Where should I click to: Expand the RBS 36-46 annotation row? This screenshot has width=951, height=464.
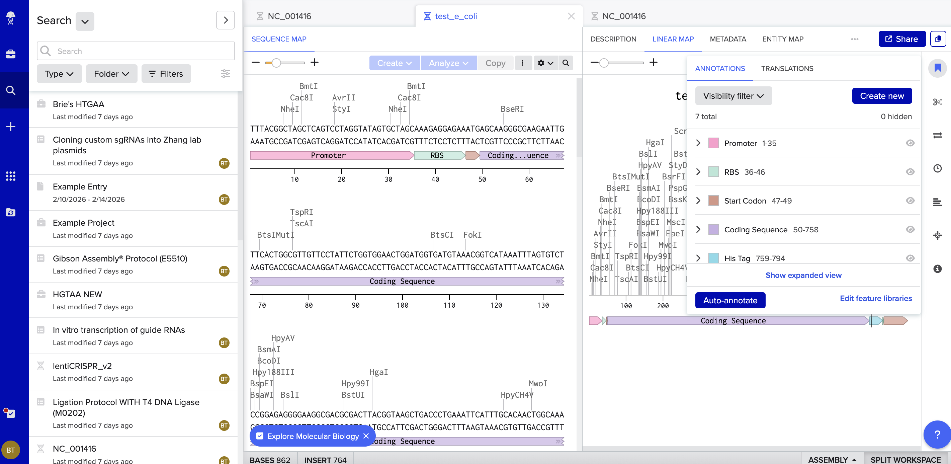[x=698, y=172]
